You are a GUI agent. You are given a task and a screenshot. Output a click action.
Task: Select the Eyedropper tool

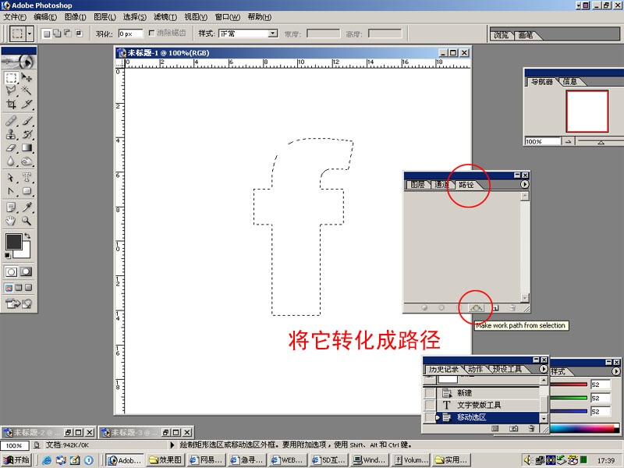coord(27,207)
